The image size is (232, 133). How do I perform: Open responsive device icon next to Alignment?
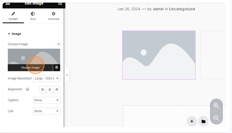click(28, 89)
